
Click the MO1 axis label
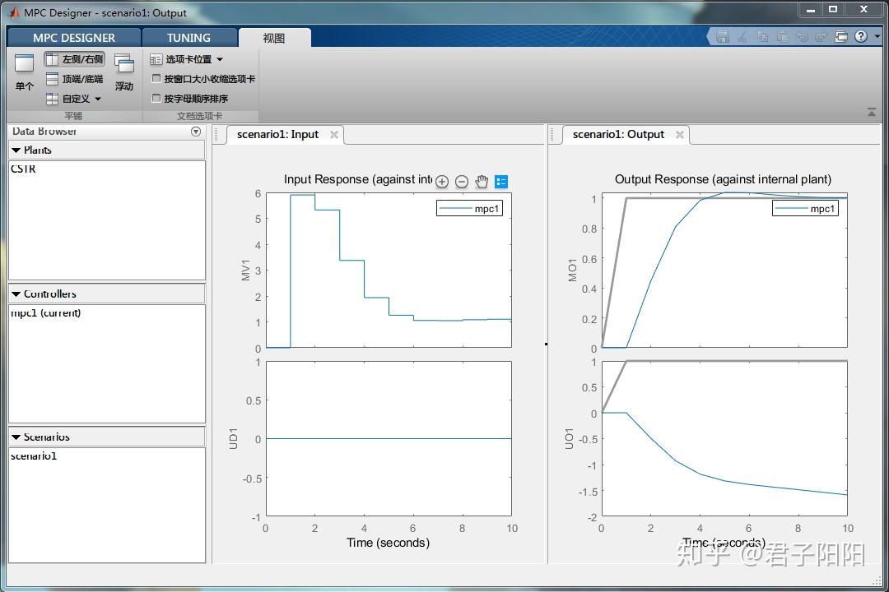572,270
